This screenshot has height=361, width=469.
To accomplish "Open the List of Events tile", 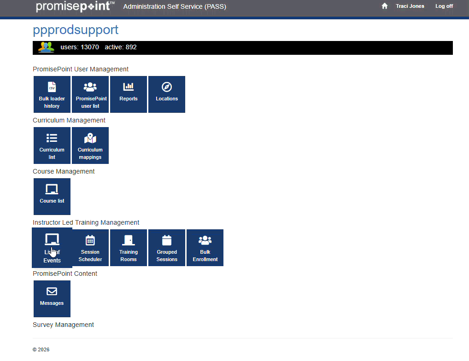I will 52,248.
